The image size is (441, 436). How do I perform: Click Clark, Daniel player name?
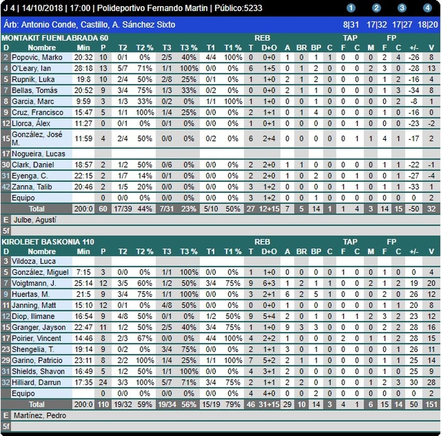(x=32, y=165)
